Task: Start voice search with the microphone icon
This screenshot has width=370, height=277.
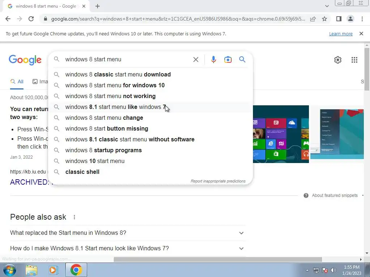Action: click(x=213, y=60)
